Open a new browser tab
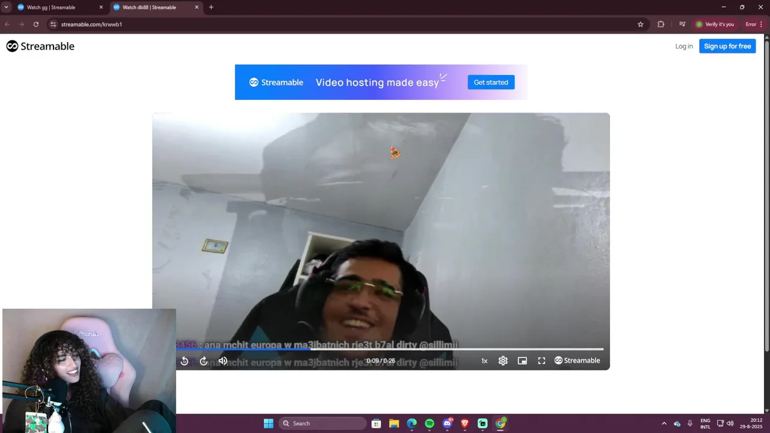The height and width of the screenshot is (433, 770). (211, 7)
